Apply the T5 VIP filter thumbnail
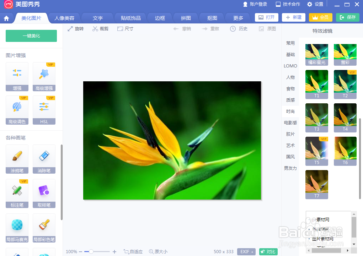 tap(317, 151)
